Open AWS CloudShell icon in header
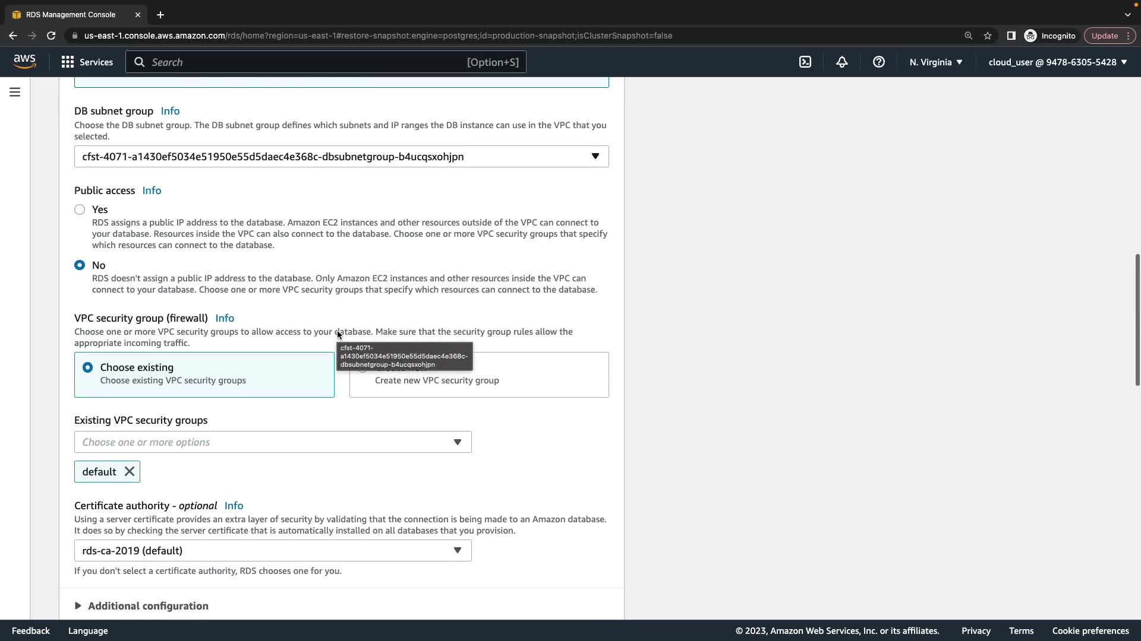This screenshot has width=1141, height=641. (x=805, y=62)
